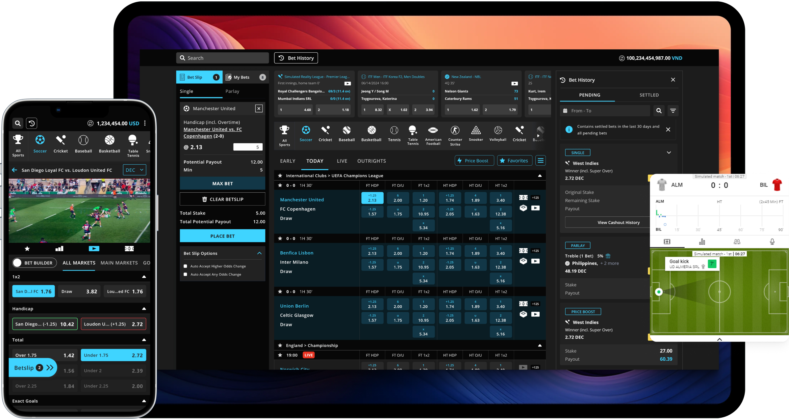The image size is (789, 419).
Task: Open match statistics bars icon on phone
Action: coord(59,249)
